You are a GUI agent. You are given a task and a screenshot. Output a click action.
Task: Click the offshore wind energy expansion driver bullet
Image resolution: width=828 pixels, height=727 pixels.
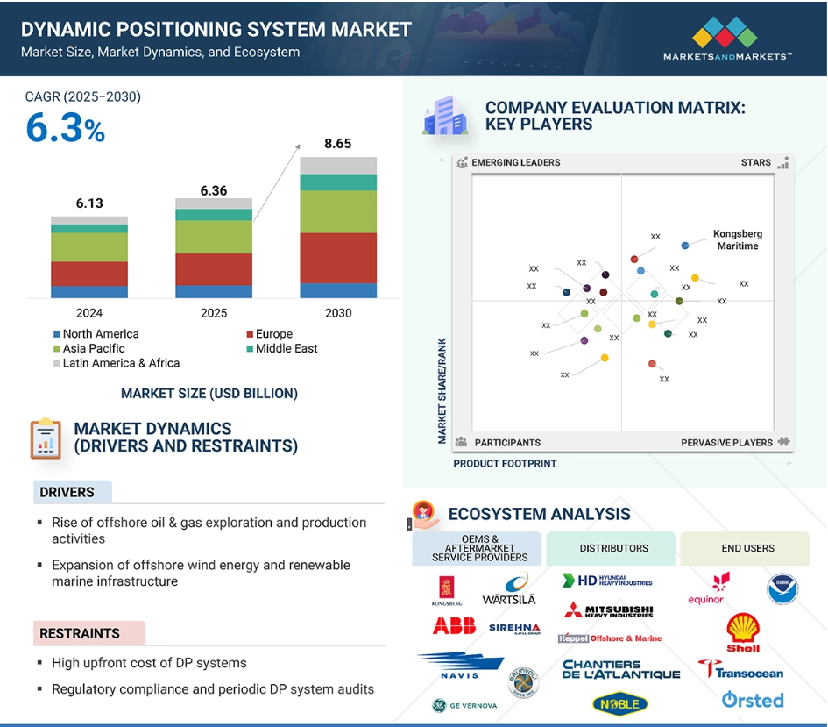pyautogui.click(x=202, y=574)
